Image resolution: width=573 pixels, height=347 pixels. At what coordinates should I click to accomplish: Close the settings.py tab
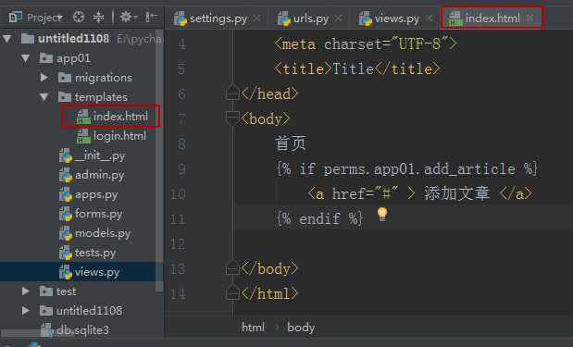257,19
